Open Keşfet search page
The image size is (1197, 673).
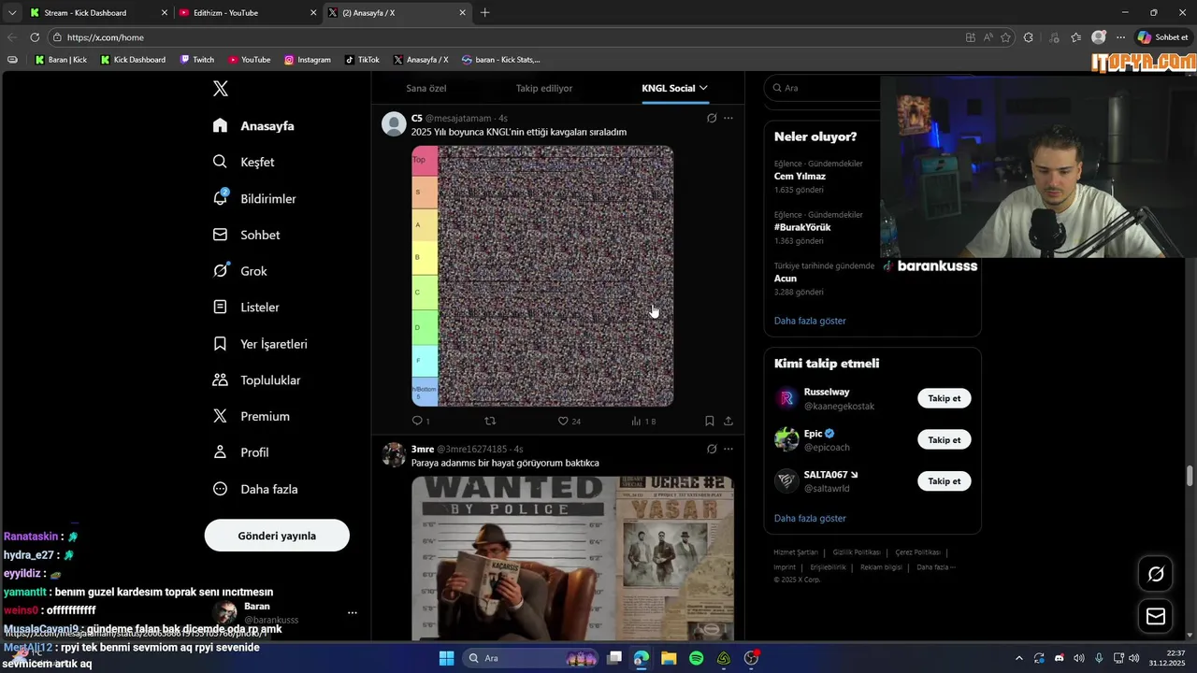(244, 162)
